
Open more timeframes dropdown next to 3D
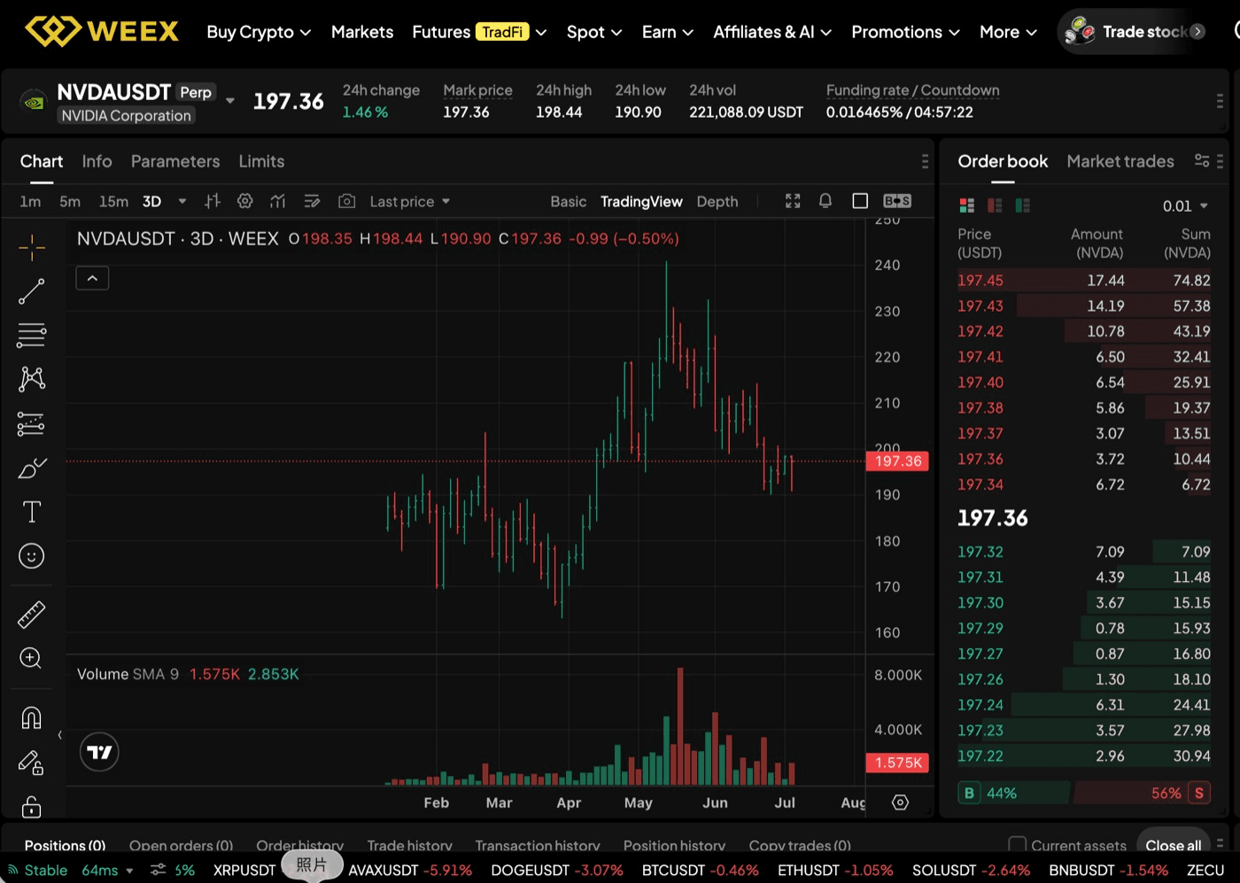pos(182,201)
